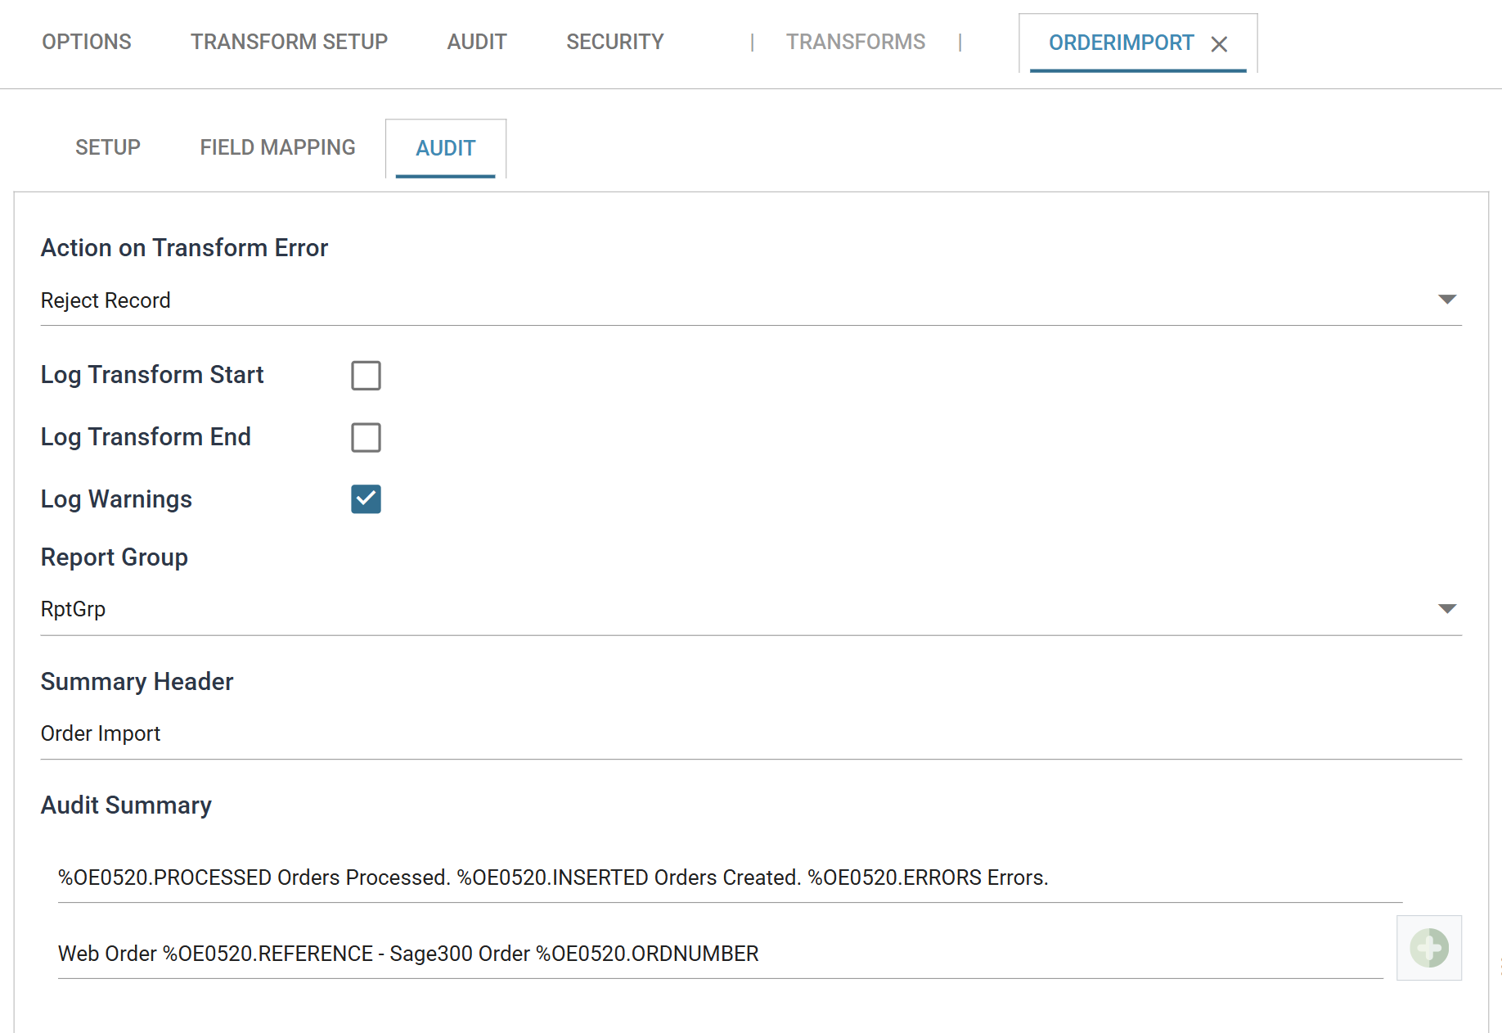Viewport: 1502px width, 1033px height.
Task: Open the top-level AUDIT tab
Action: pyautogui.click(x=477, y=42)
